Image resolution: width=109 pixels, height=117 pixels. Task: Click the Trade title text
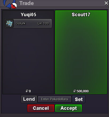tap(27, 3)
